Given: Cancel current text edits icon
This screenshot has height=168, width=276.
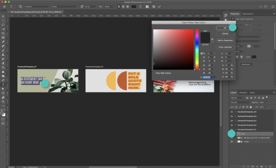Looking at the screenshot, I should (154, 7).
